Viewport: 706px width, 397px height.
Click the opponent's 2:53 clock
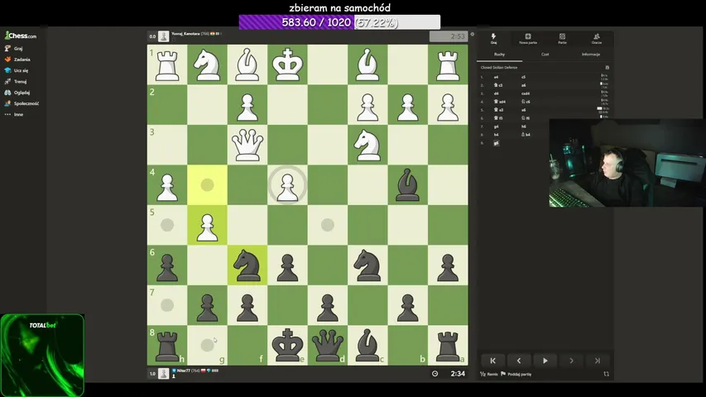[449, 36]
